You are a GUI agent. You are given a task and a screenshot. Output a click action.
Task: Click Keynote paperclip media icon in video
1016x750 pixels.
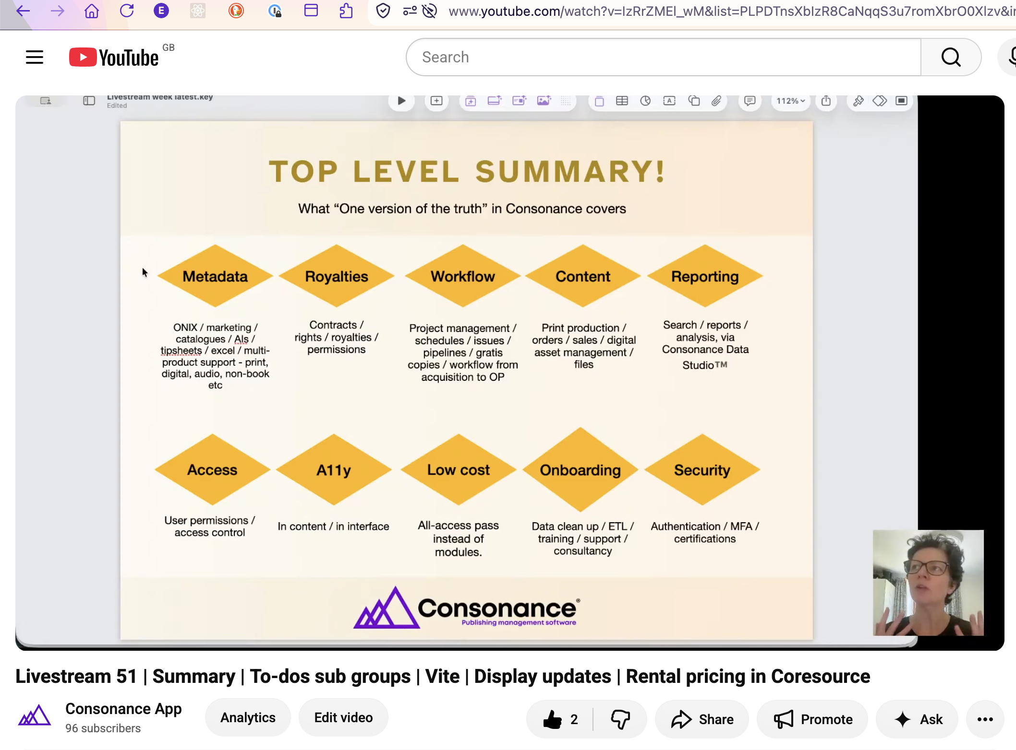[x=716, y=101]
